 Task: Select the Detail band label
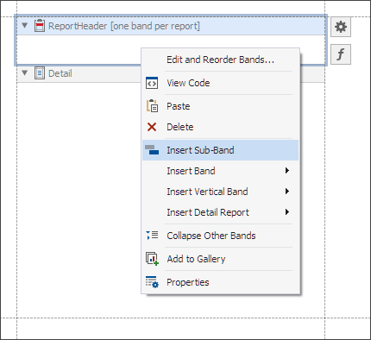(60, 73)
